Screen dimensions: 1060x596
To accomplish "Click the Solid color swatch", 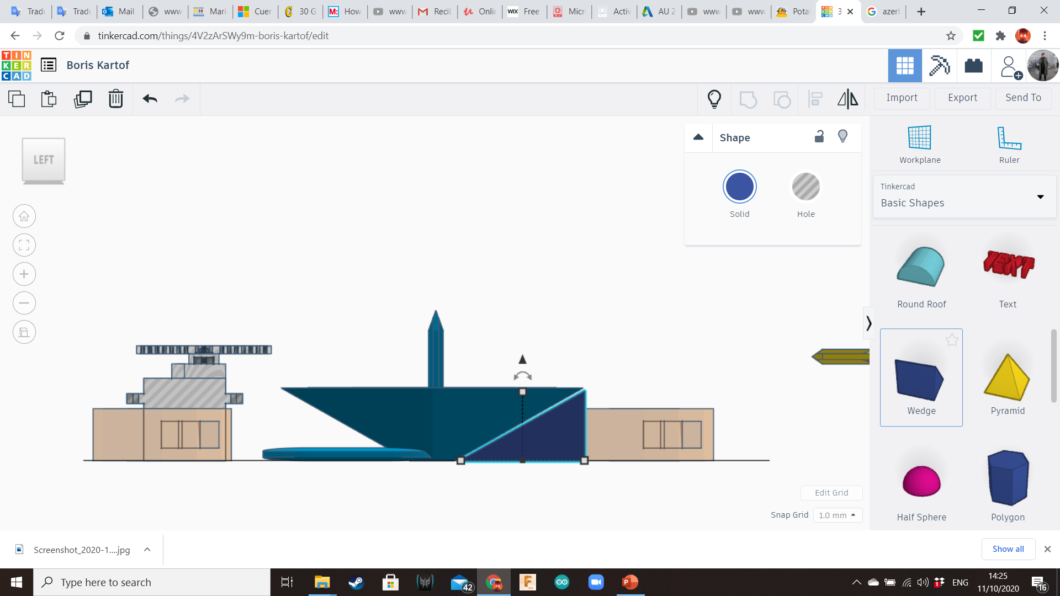I will pos(739,187).
